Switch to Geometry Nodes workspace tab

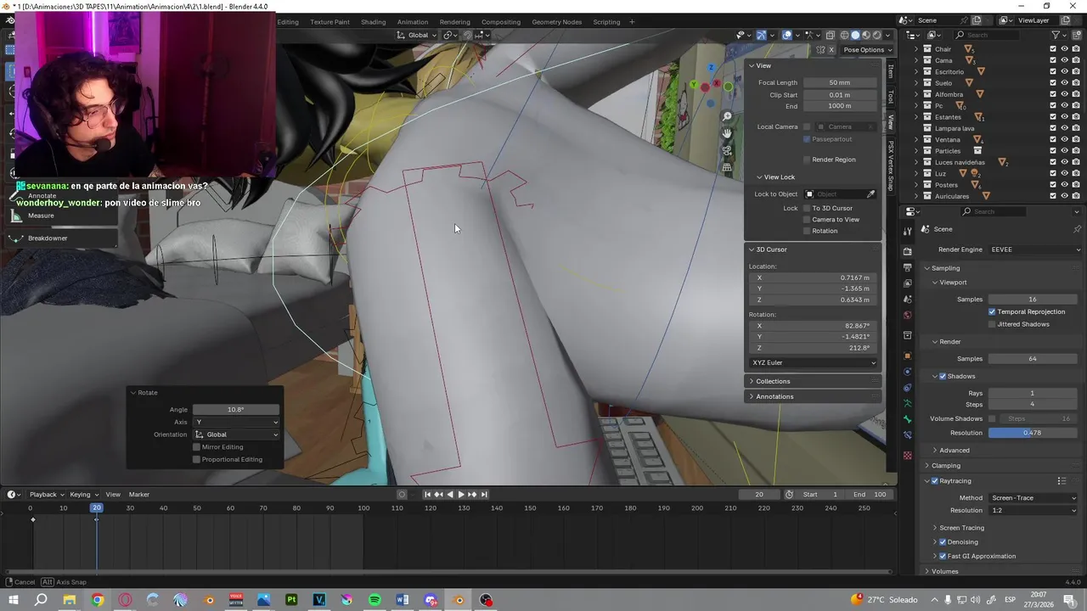(556, 22)
